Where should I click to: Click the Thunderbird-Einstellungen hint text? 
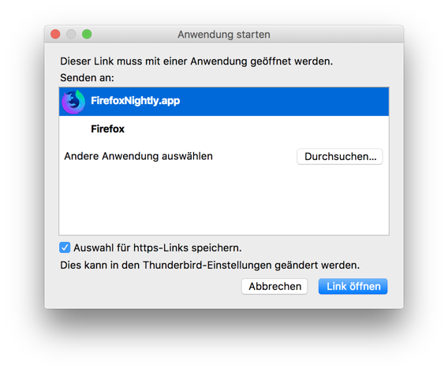[210, 266]
